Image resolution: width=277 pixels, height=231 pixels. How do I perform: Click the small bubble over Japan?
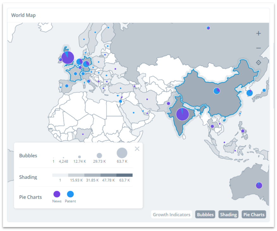[264, 90]
